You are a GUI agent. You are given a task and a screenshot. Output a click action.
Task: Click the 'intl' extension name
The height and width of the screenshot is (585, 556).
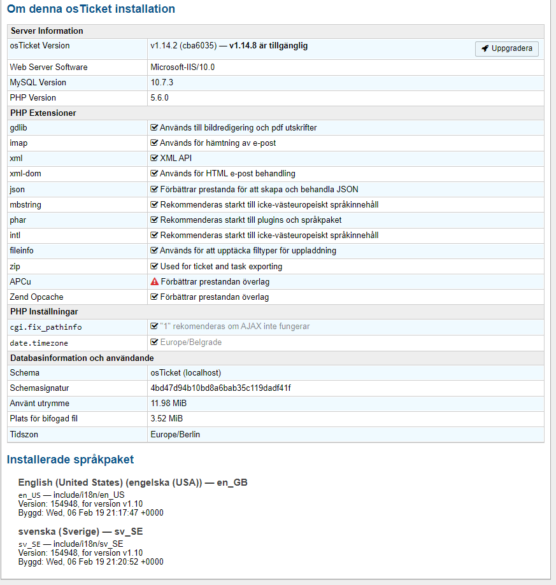[x=15, y=236]
